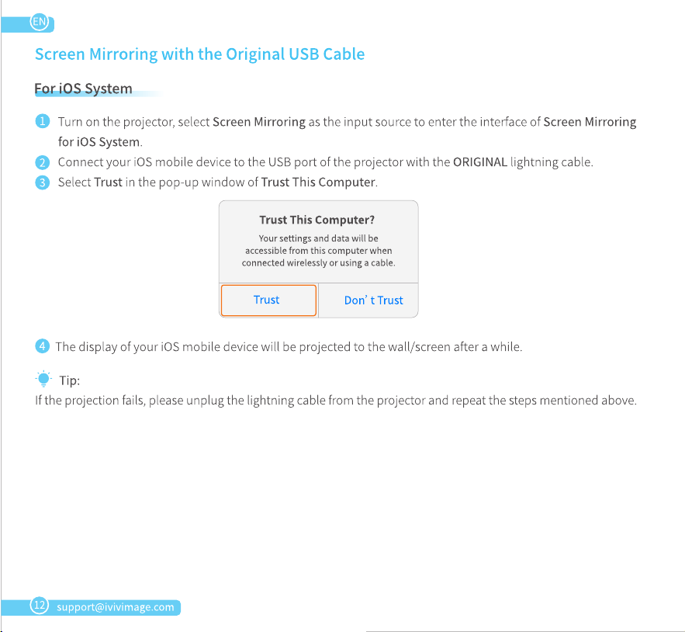
Task: Click the bold ORIGINAL word in step 2
Action: [x=480, y=162]
